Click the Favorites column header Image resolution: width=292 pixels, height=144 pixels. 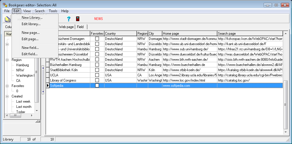(x=97, y=34)
